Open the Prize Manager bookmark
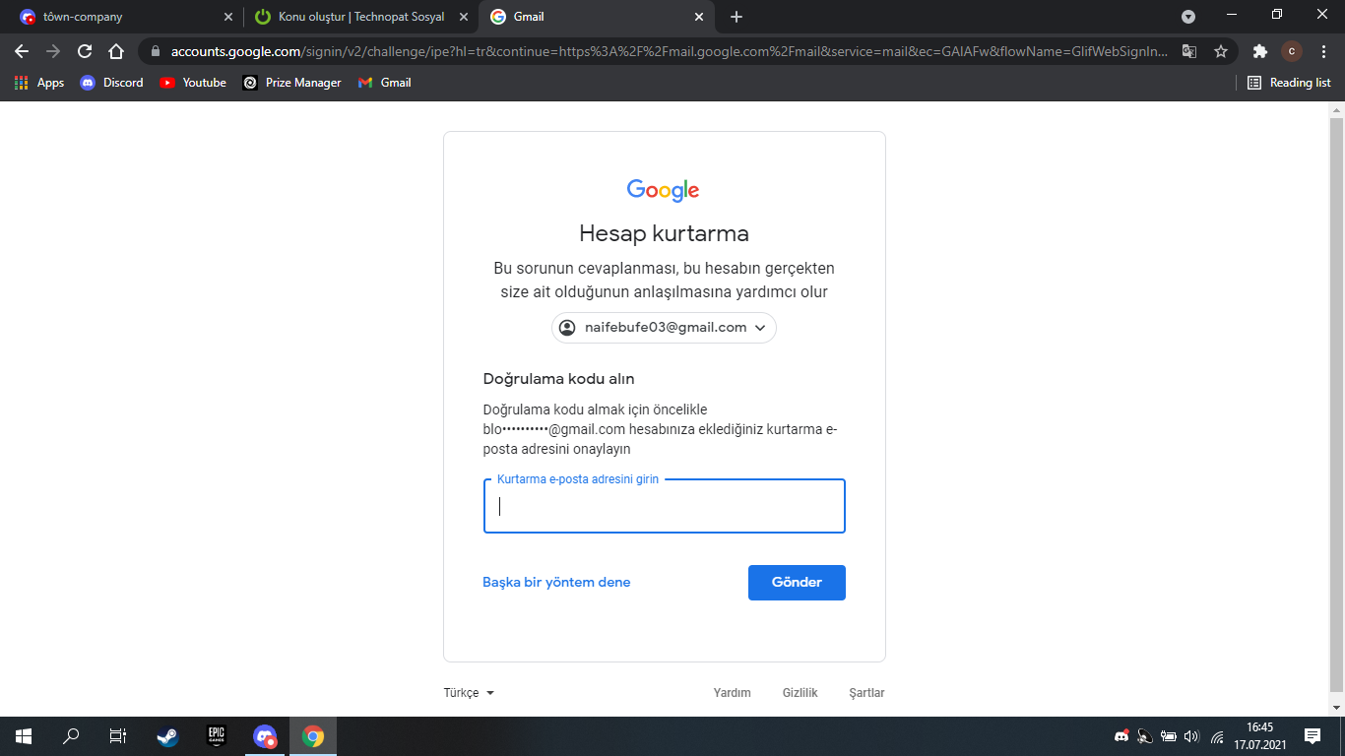1345x756 pixels. [x=292, y=83]
